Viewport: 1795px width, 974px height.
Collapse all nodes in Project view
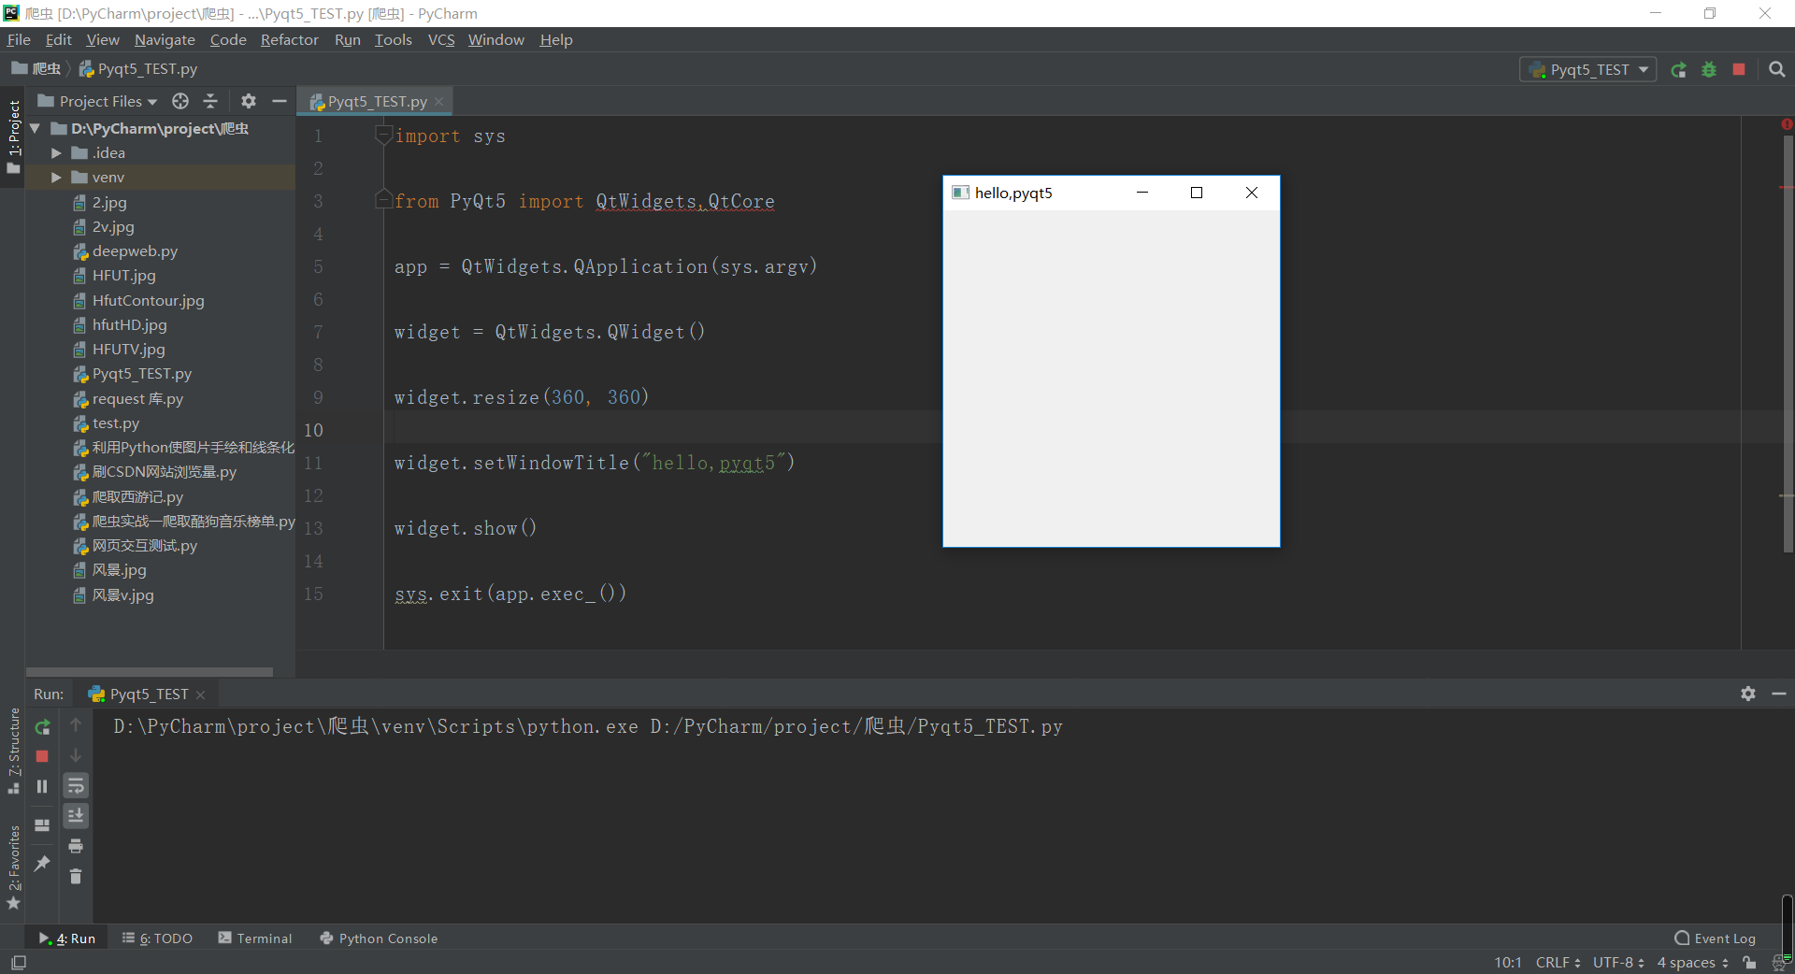[x=210, y=101]
